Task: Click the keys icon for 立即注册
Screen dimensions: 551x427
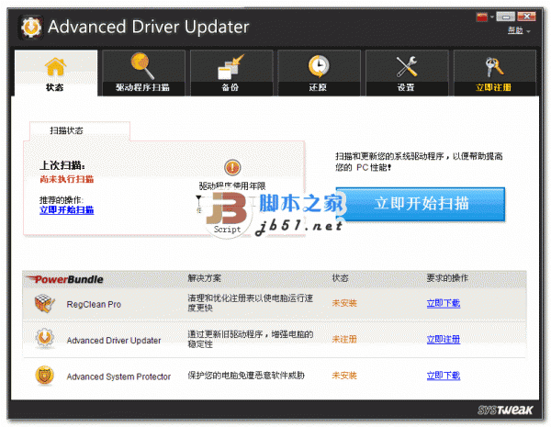Action: coord(494,67)
